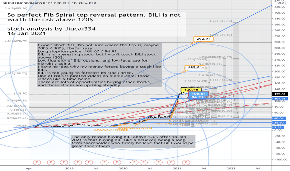Click the third earnings E marker from left
The image size is (290, 171).
(64, 163)
